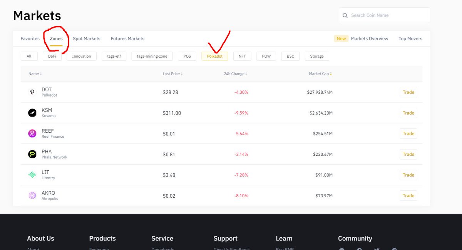Click the Phala Network PHA coin logo
Image resolution: width=462 pixels, height=250 pixels.
pyautogui.click(x=32, y=154)
